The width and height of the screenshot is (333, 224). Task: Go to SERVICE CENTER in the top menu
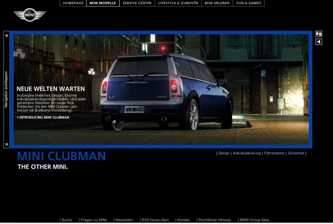[137, 3]
